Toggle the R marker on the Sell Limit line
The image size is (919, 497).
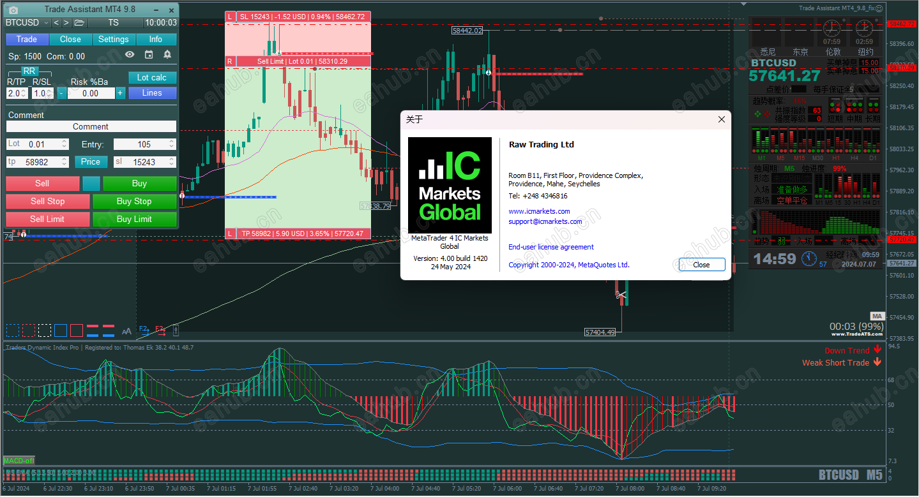coord(230,61)
